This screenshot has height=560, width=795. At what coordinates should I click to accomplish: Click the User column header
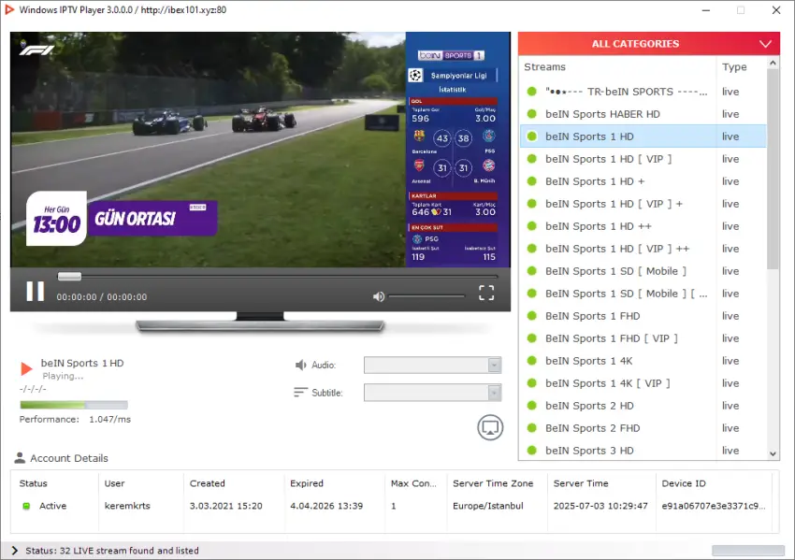(115, 483)
